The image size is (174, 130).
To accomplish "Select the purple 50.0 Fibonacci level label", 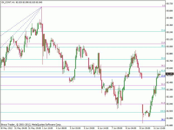I will pyautogui.click(x=163, y=84).
